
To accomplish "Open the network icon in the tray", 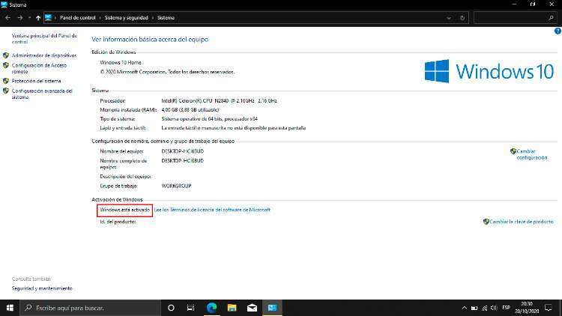I will pyautogui.click(x=484, y=308).
